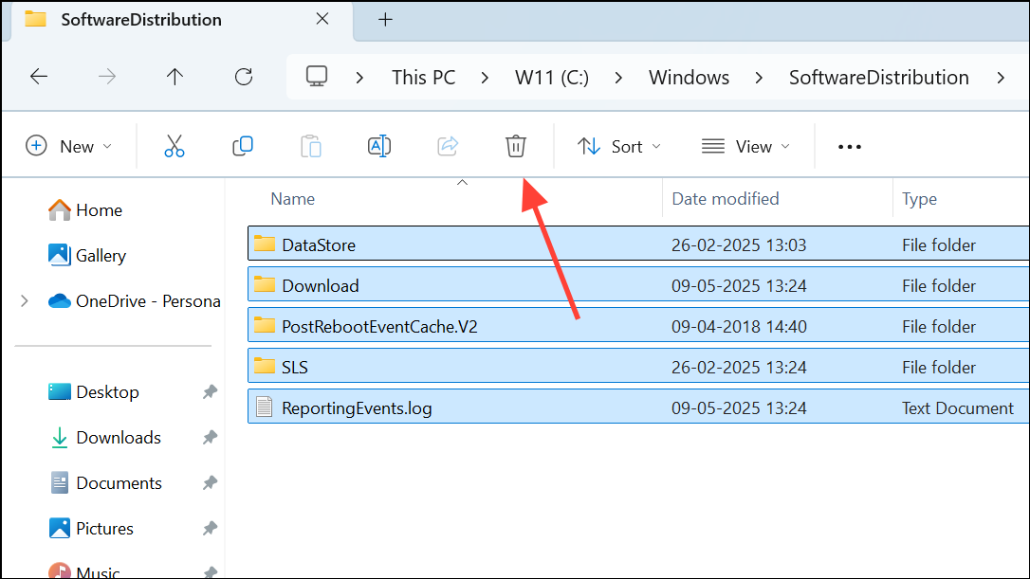The height and width of the screenshot is (579, 1030).
Task: Open the See more ellipsis menu
Action: click(849, 146)
